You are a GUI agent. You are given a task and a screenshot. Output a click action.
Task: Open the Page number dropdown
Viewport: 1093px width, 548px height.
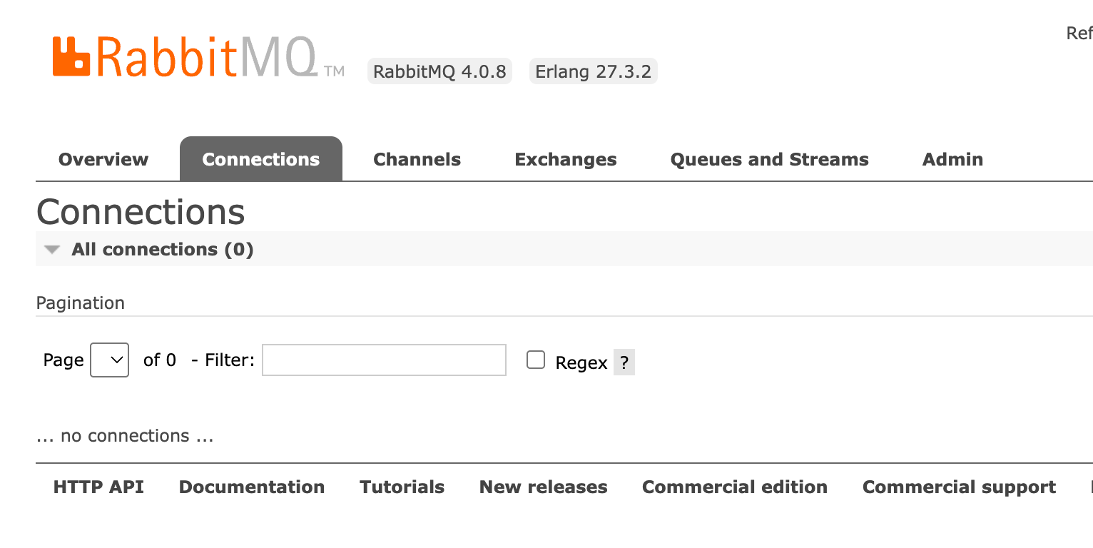tap(109, 360)
